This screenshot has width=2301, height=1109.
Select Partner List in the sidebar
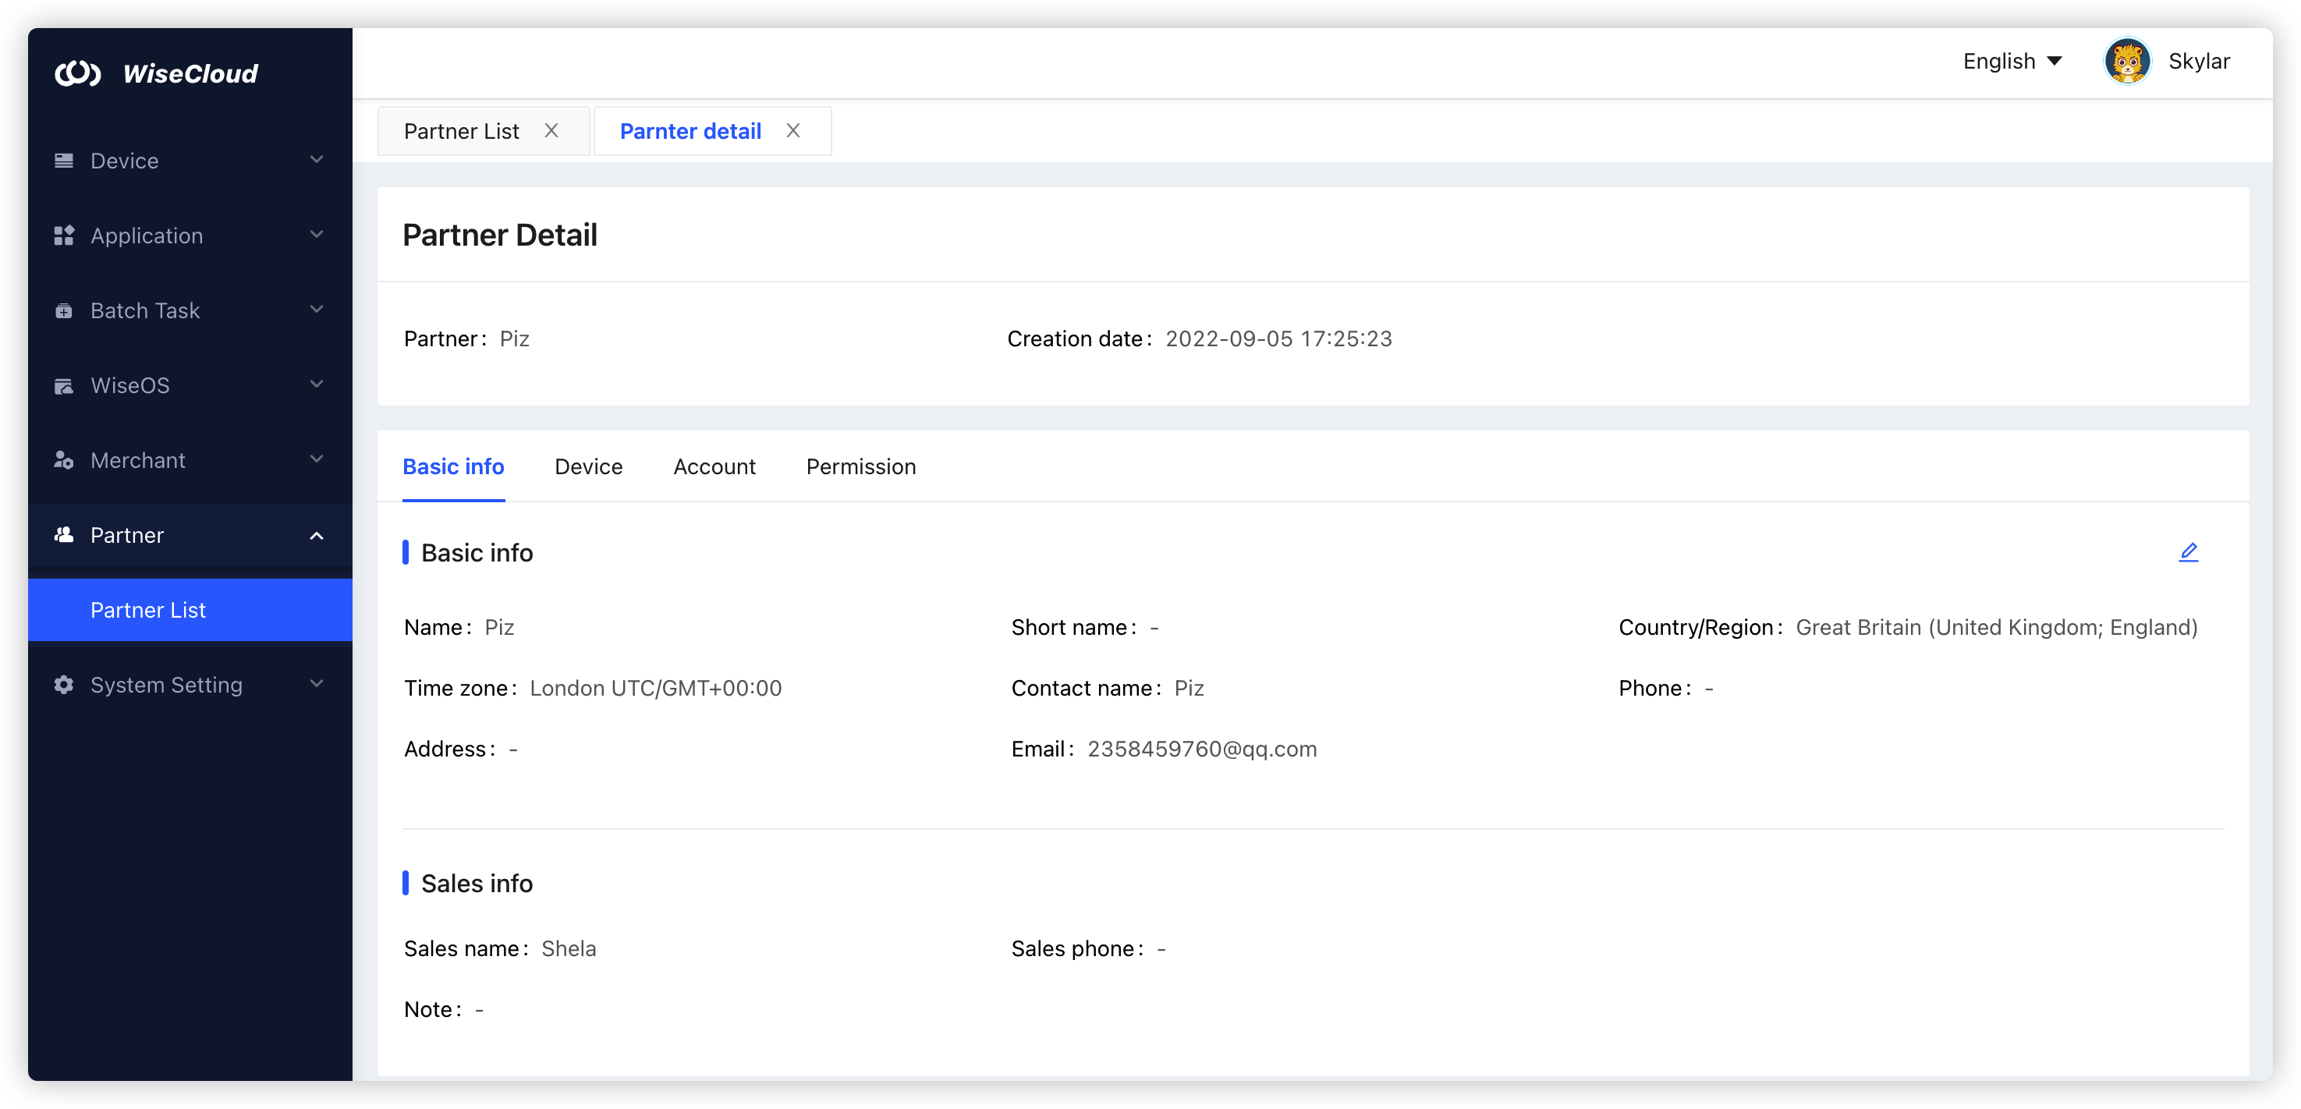coord(148,610)
